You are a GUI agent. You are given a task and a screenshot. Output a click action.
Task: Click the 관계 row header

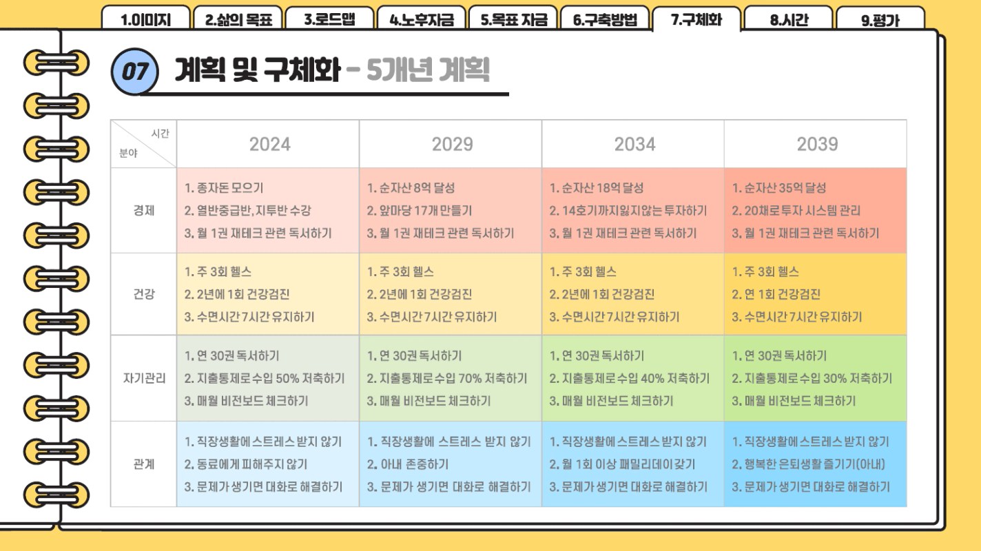(144, 464)
